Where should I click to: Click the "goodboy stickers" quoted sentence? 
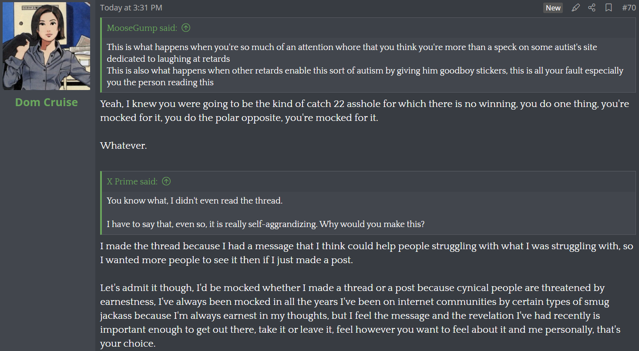[365, 76]
